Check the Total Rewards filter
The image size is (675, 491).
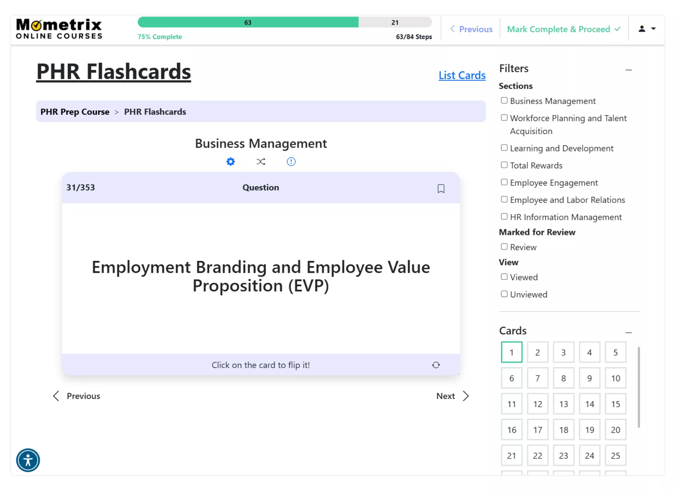point(504,165)
